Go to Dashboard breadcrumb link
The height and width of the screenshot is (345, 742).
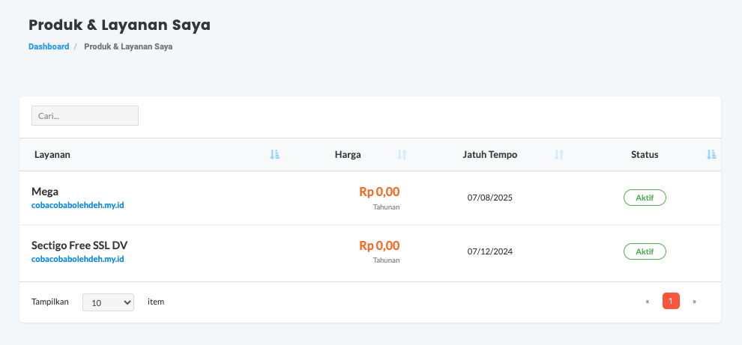49,47
